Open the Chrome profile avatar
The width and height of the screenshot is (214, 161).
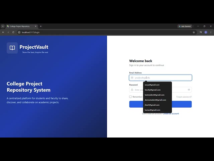[206, 32]
